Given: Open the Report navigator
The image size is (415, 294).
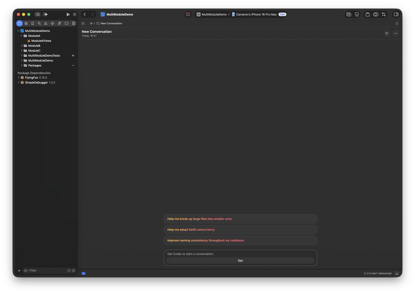Looking at the screenshot, I should (x=73, y=23).
